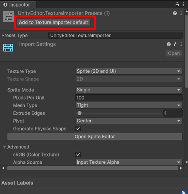Open help for Import Settings

tap(169, 44)
